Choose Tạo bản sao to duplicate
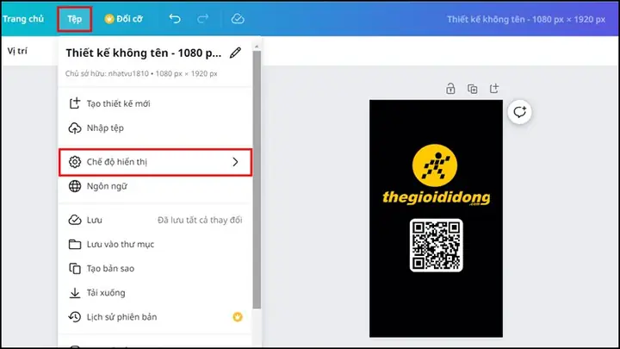Viewport: 620px width, 349px height. [155, 268]
